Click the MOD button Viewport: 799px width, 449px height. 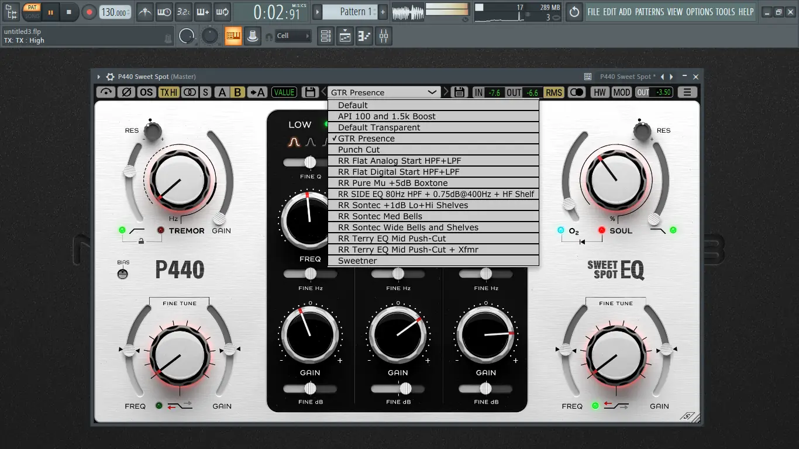click(x=622, y=92)
